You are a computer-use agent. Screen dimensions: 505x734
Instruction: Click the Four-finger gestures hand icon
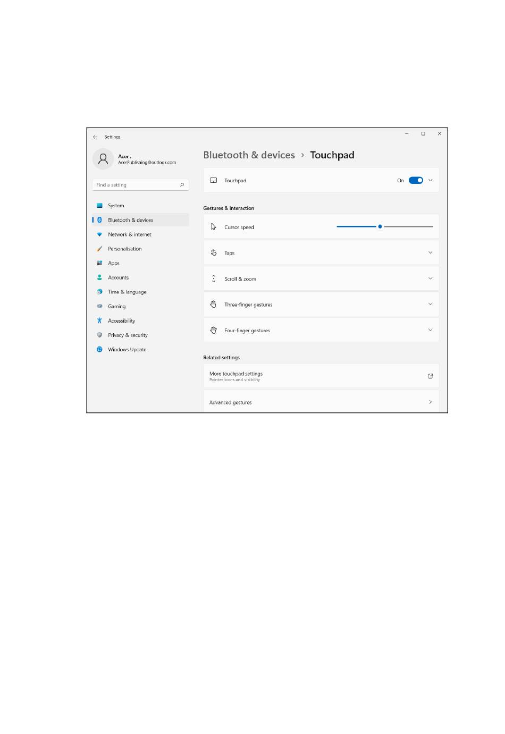[213, 330]
